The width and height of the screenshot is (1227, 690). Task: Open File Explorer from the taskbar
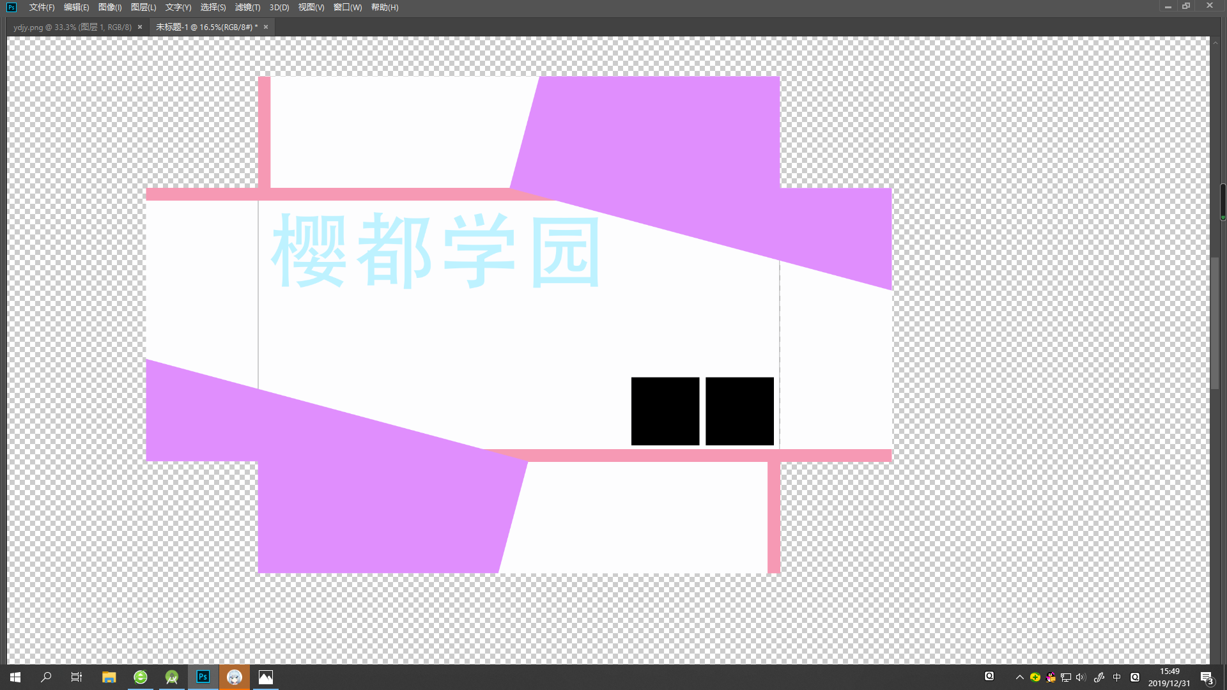click(x=109, y=677)
